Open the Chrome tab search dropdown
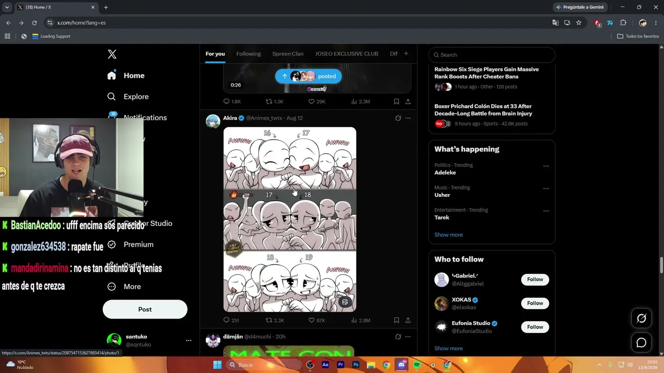Screen dimensions: 664x373 tap(7, 7)
